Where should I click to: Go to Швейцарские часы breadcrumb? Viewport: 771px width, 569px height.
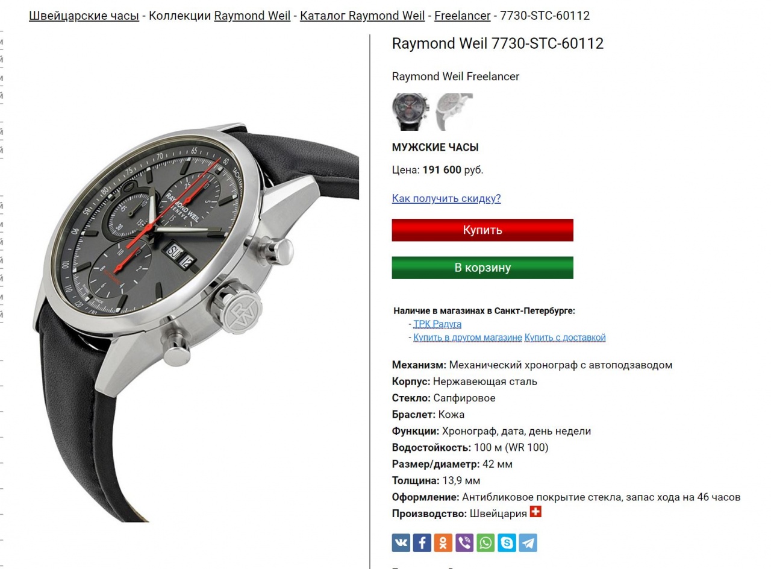click(84, 16)
